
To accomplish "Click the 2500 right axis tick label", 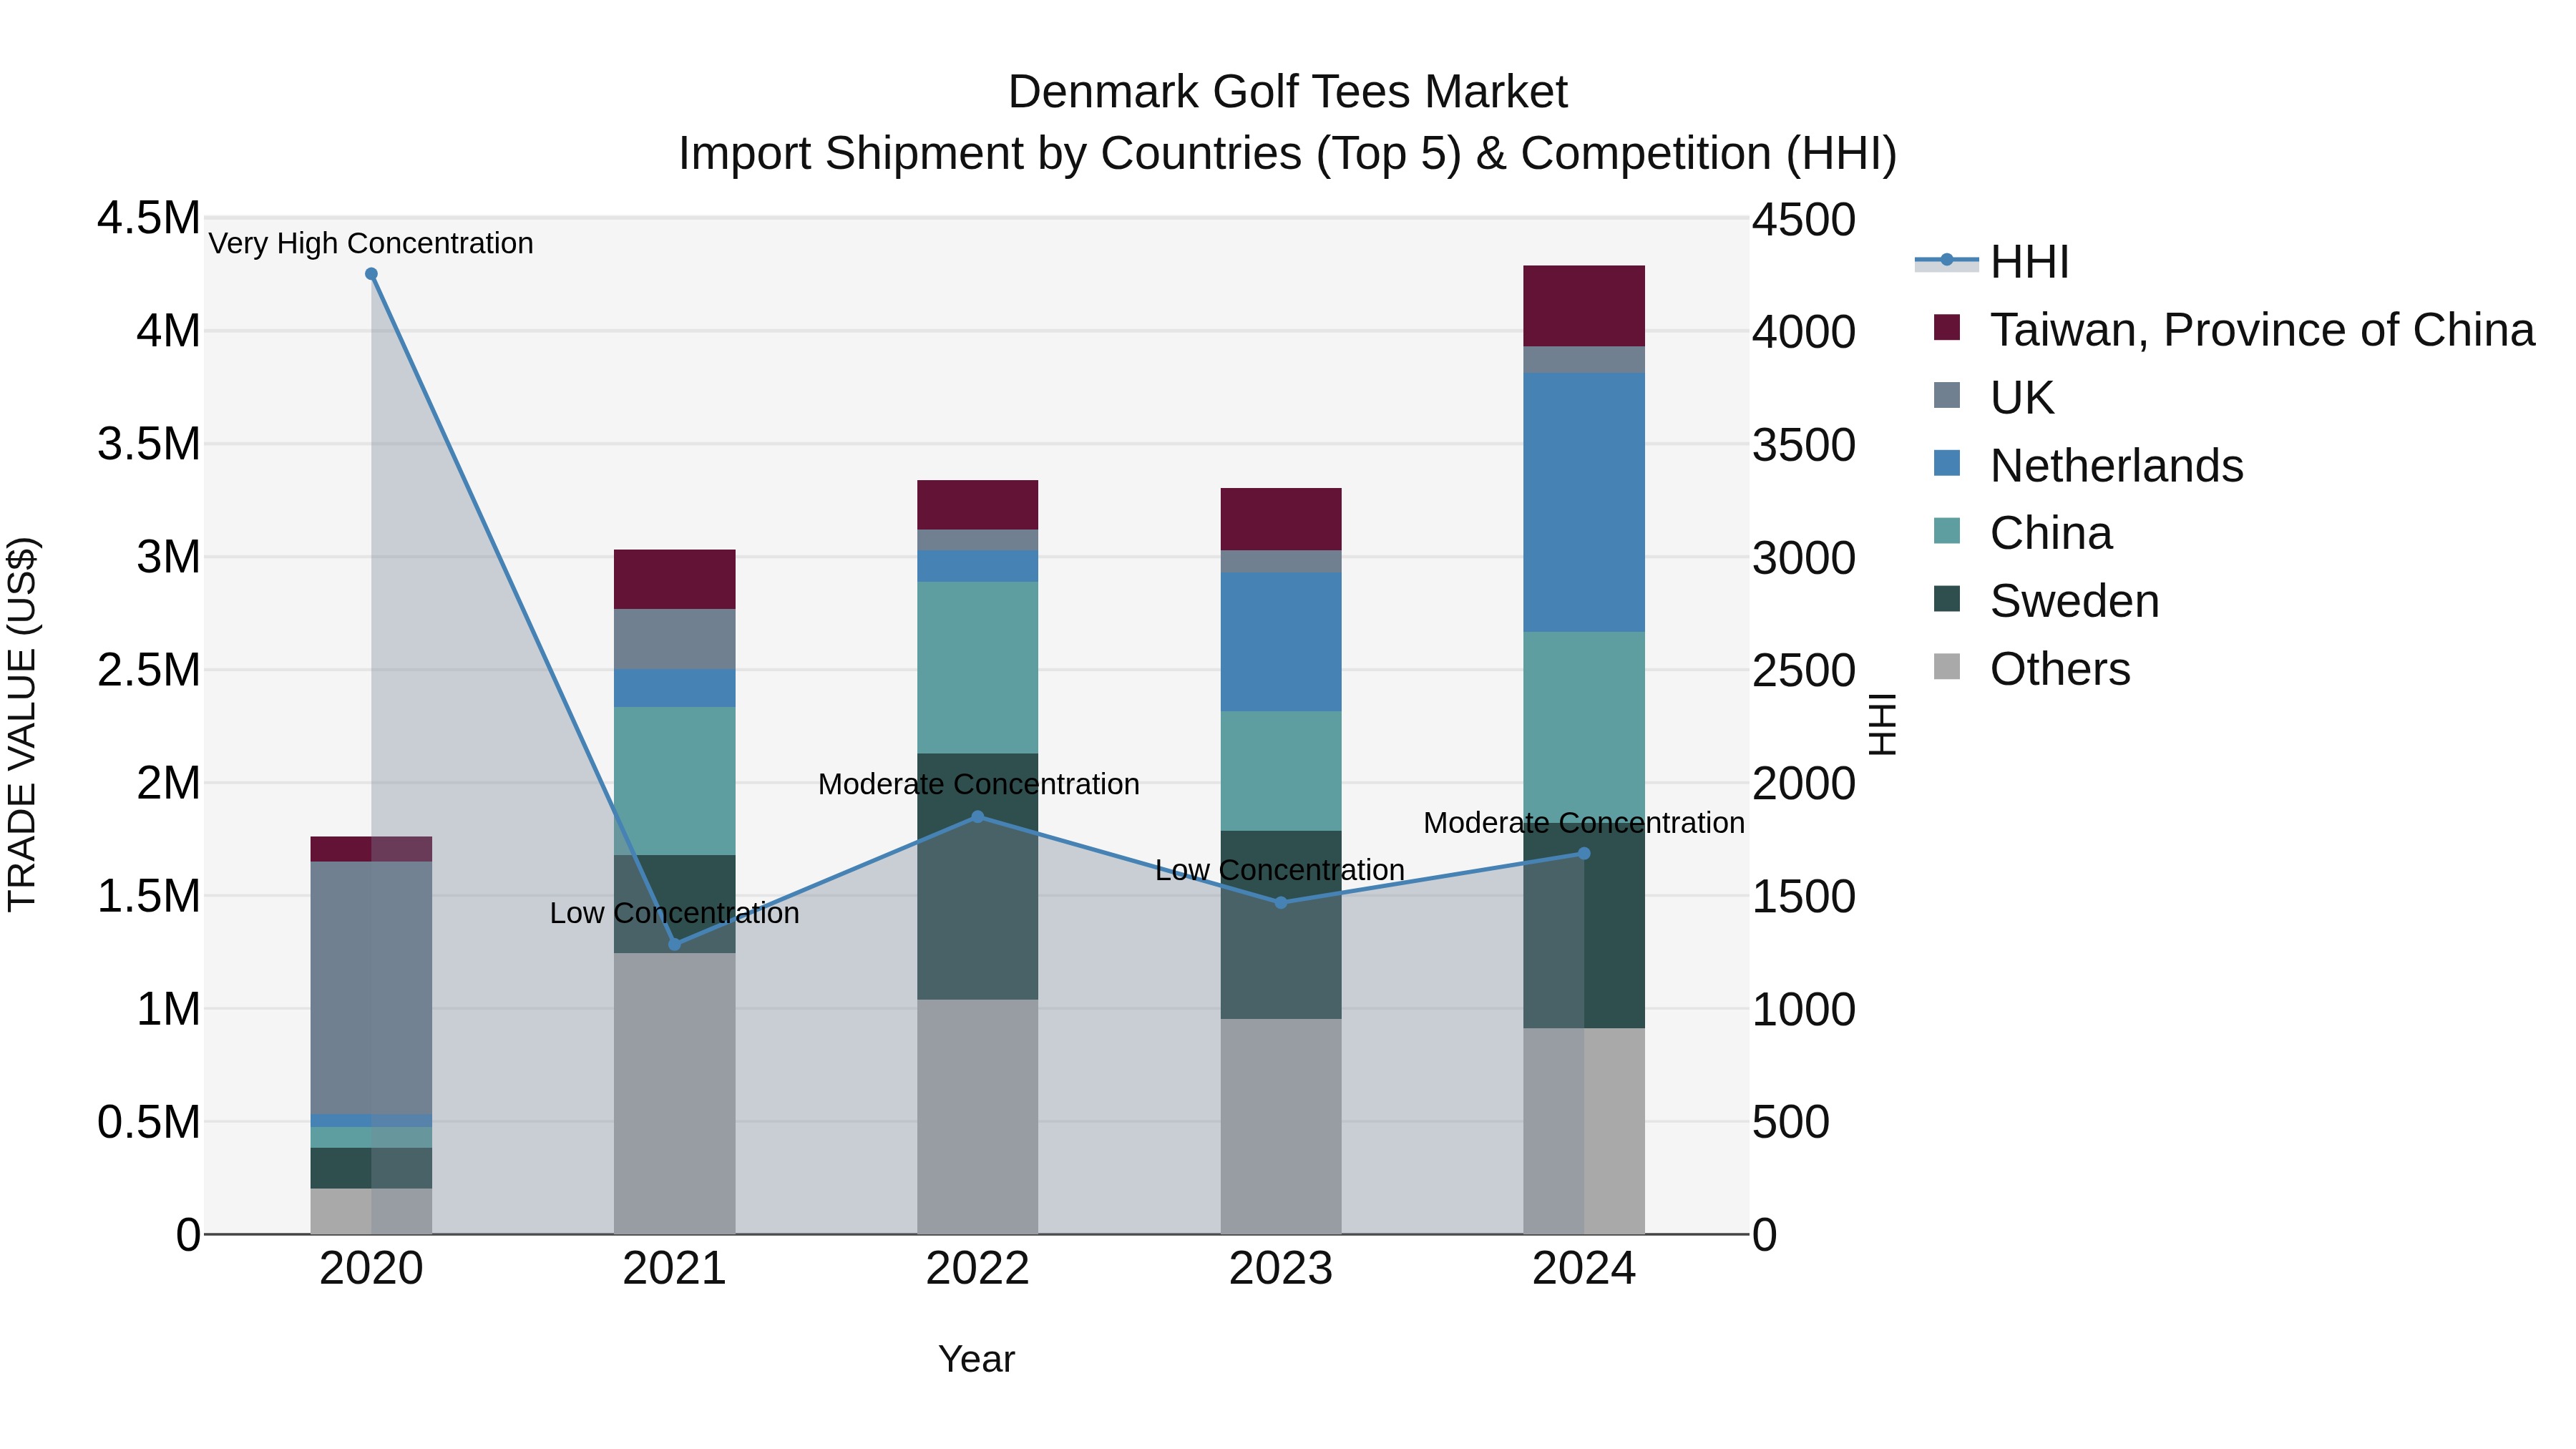I will pos(1803,670).
